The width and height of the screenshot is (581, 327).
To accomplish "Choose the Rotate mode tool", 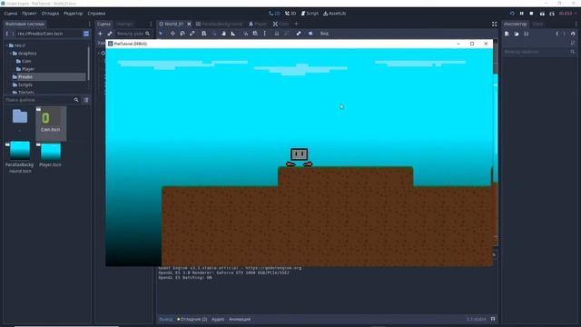I will click(182, 34).
